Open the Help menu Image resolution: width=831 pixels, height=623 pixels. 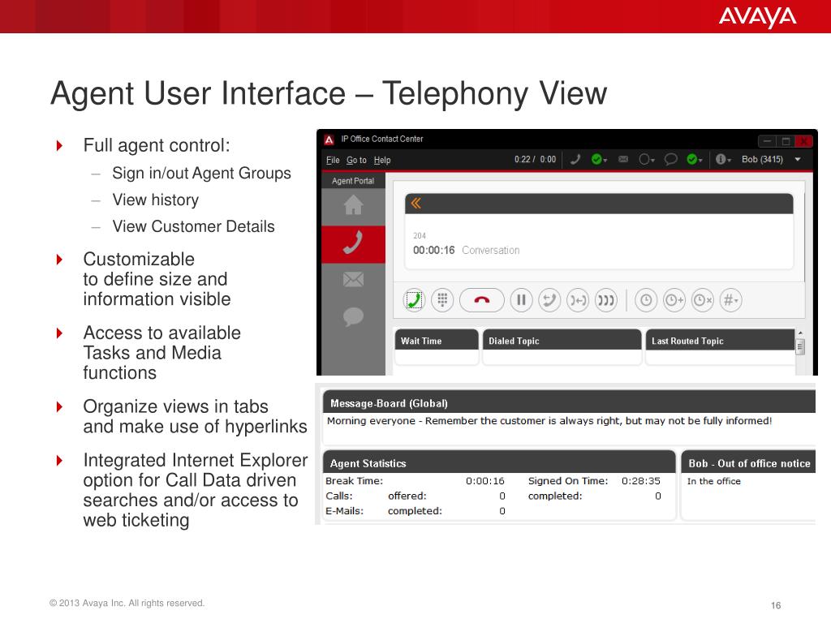[x=382, y=160]
